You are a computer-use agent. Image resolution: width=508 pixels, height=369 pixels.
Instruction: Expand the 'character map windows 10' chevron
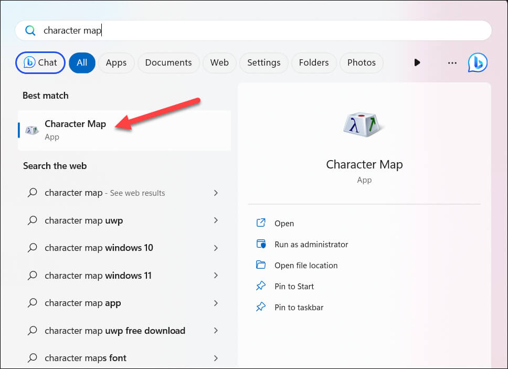[216, 248]
